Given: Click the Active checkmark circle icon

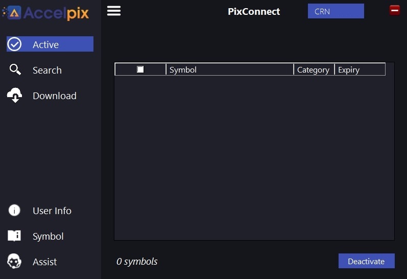Looking at the screenshot, I should point(14,44).
